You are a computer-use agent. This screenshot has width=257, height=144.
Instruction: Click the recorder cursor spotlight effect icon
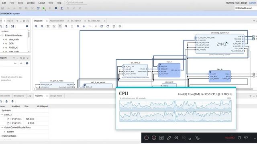click(x=197, y=138)
